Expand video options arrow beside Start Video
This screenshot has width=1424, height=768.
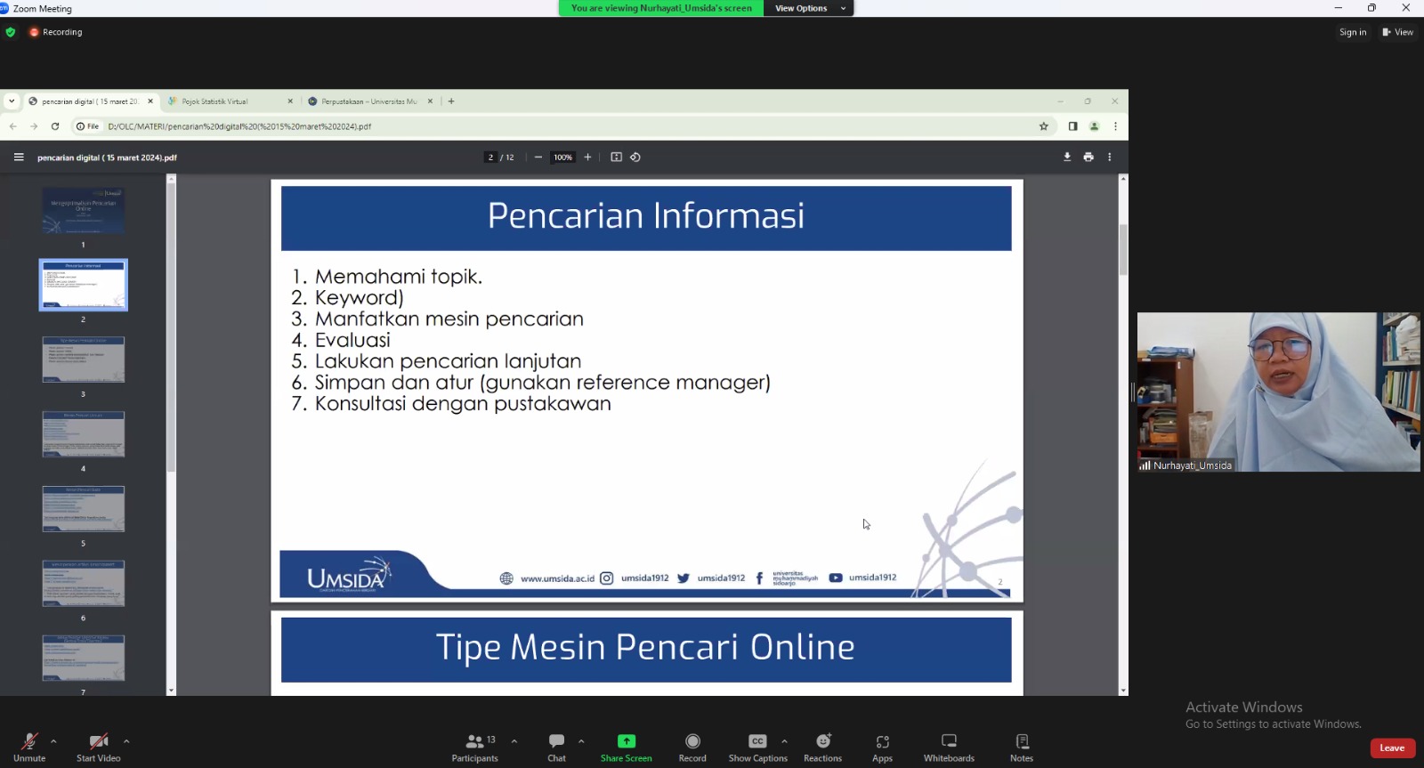pos(126,740)
